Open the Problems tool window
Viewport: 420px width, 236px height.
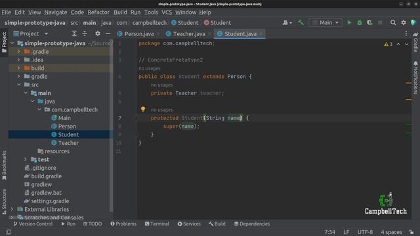point(123,224)
